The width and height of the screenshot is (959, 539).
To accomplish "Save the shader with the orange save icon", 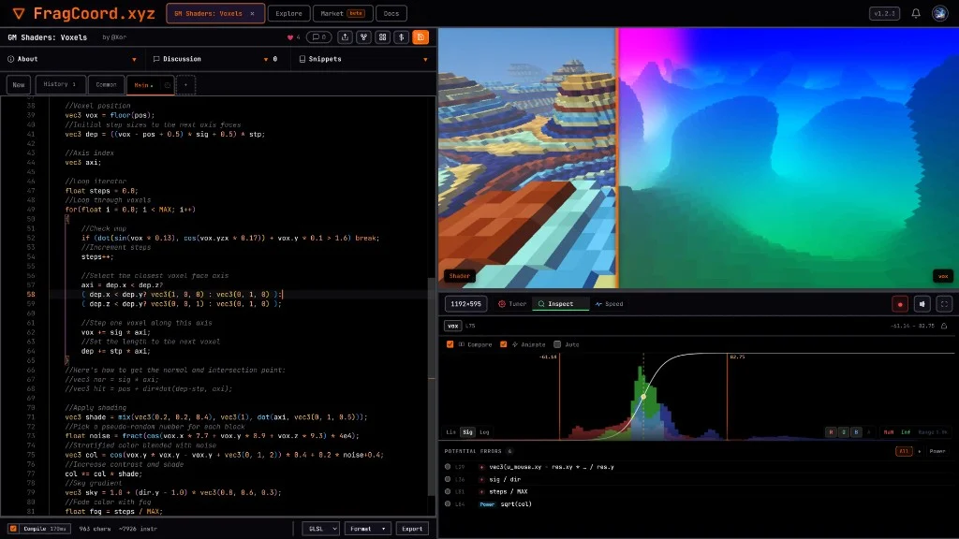I will 420,37.
